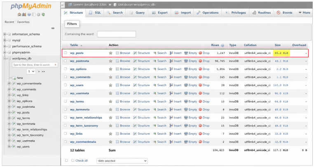Tick the wp_comments checkbox

pos(65,77)
